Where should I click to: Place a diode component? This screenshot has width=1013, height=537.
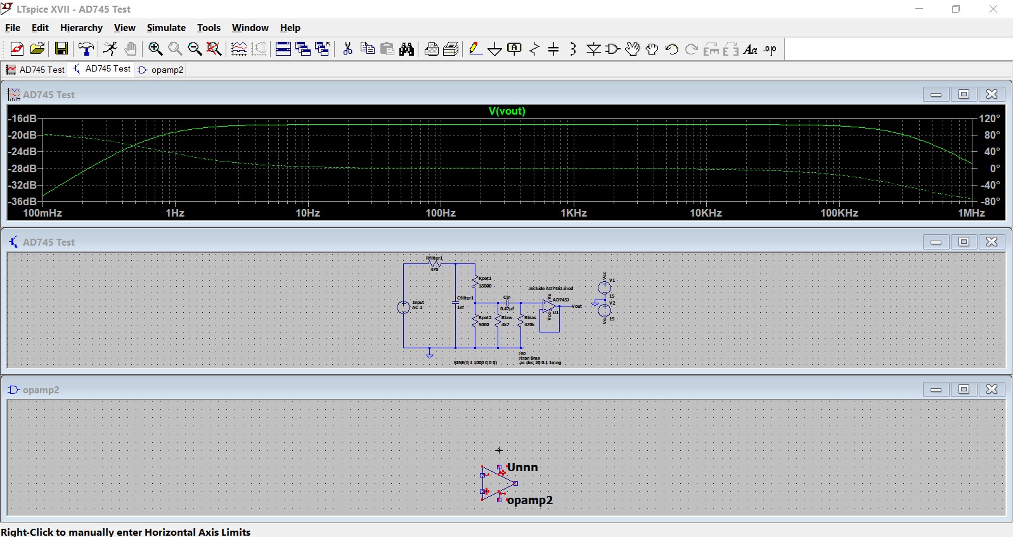(x=593, y=49)
